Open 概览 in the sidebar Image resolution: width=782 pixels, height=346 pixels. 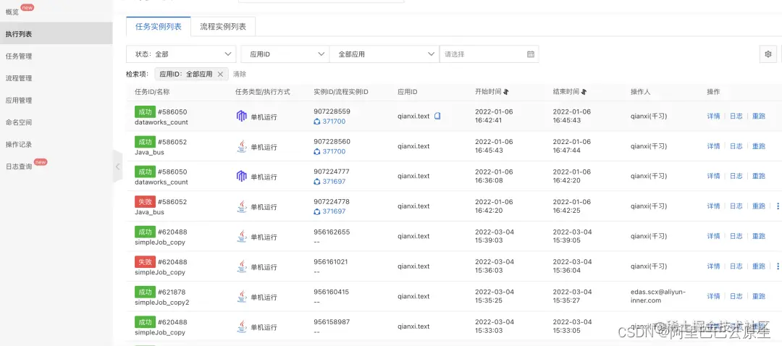(12, 12)
